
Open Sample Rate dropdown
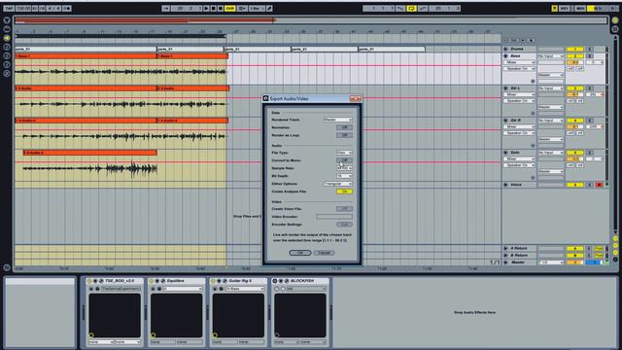point(344,168)
